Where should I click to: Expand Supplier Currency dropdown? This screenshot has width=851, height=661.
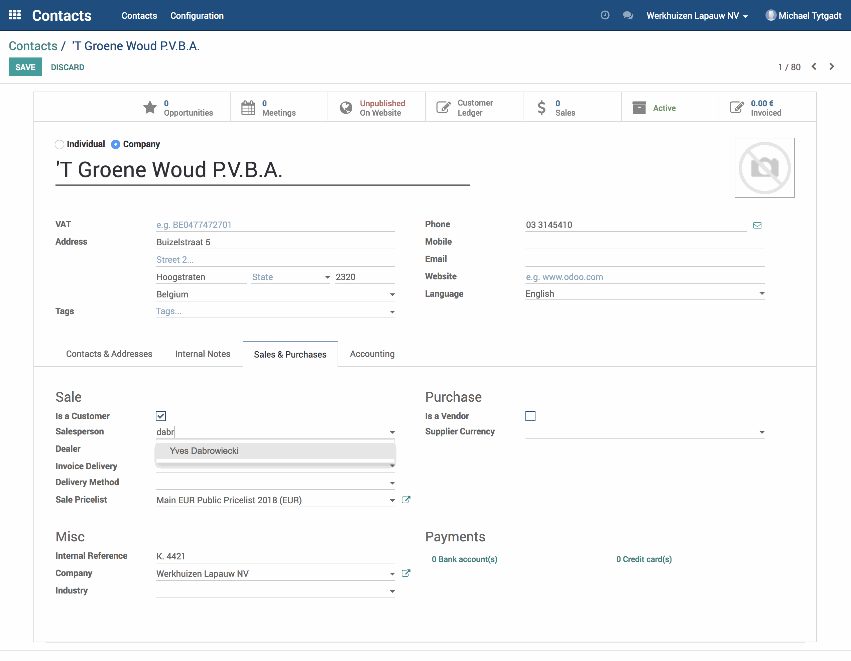coord(761,432)
